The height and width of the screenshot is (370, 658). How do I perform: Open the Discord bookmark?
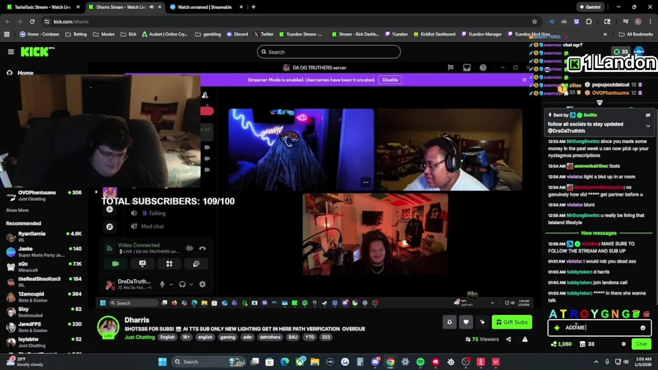point(236,34)
